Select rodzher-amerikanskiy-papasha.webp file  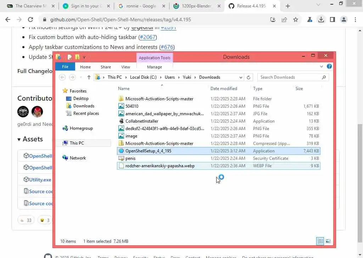pos(218,166)
